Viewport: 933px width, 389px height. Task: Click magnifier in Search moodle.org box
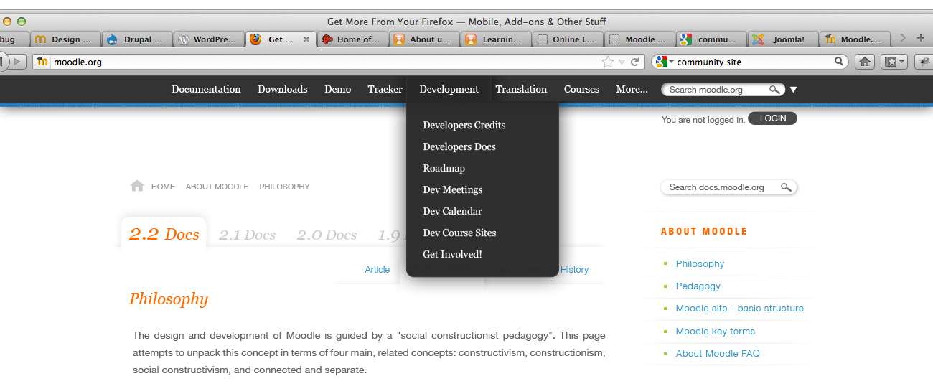tap(774, 90)
